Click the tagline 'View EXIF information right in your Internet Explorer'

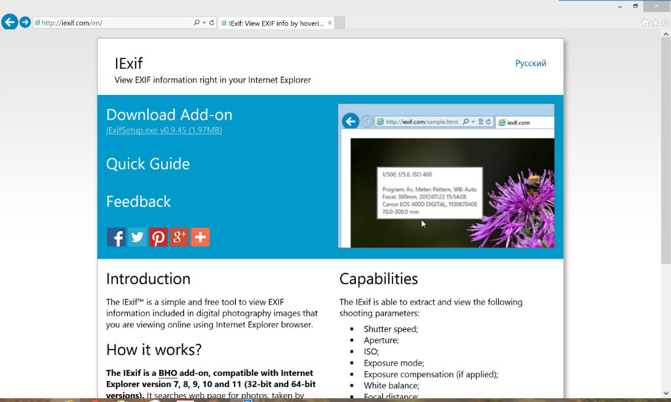pos(213,80)
